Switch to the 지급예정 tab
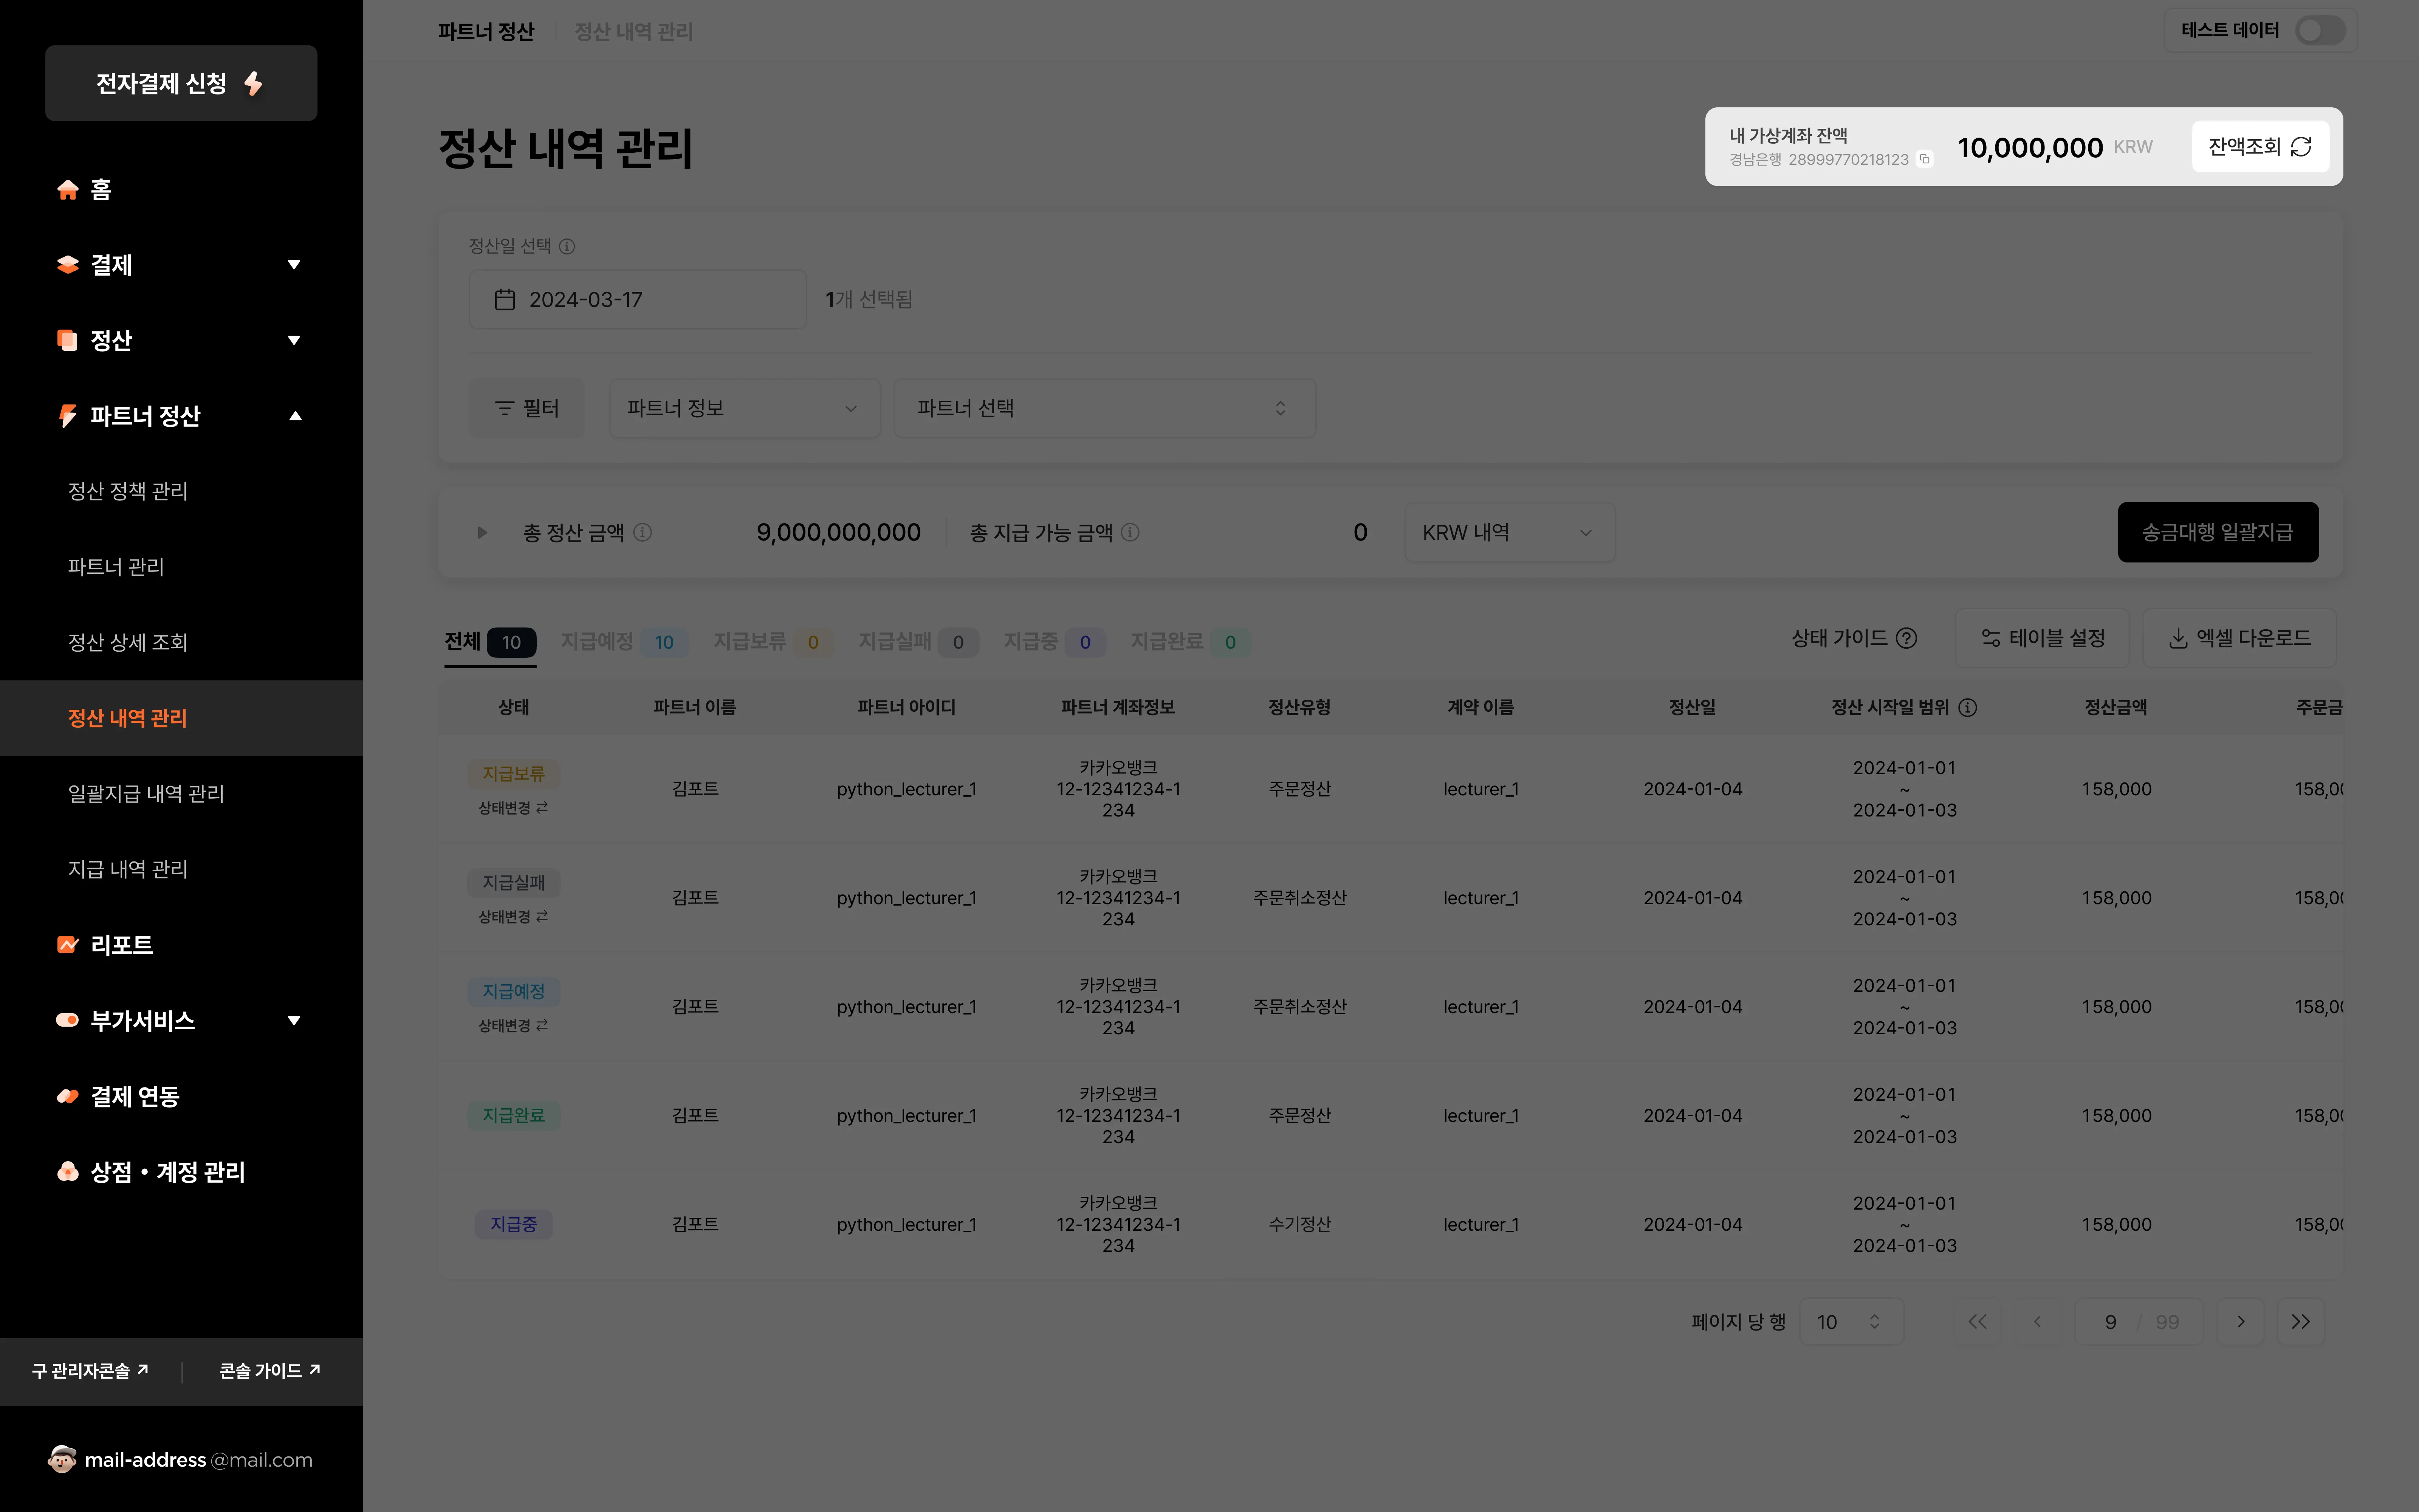 [x=597, y=641]
